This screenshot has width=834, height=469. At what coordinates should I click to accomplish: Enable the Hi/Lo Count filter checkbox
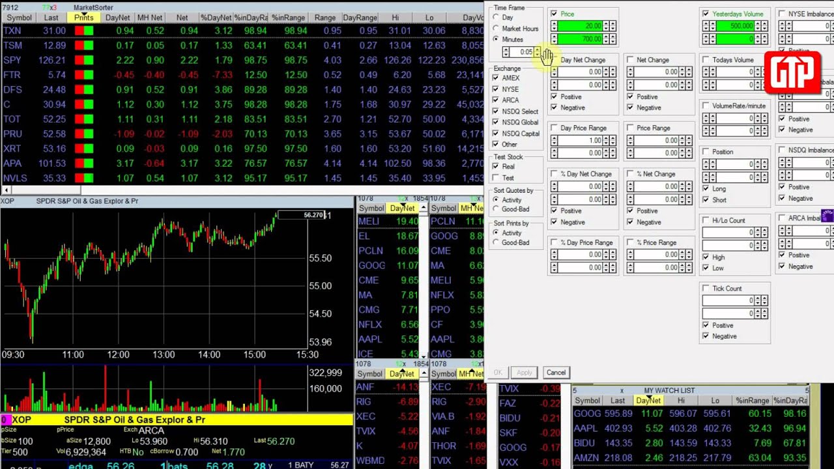coord(706,220)
